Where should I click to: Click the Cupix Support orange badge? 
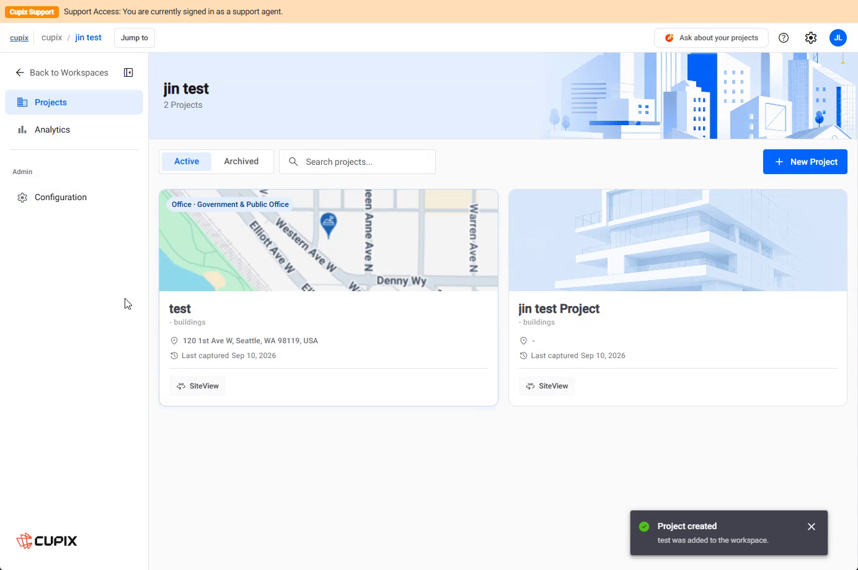coord(32,12)
